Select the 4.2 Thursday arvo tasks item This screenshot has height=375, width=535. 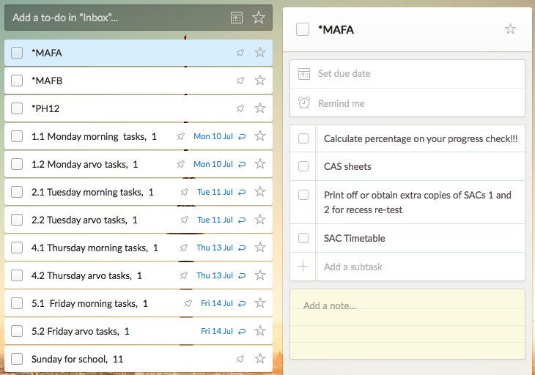point(139,275)
